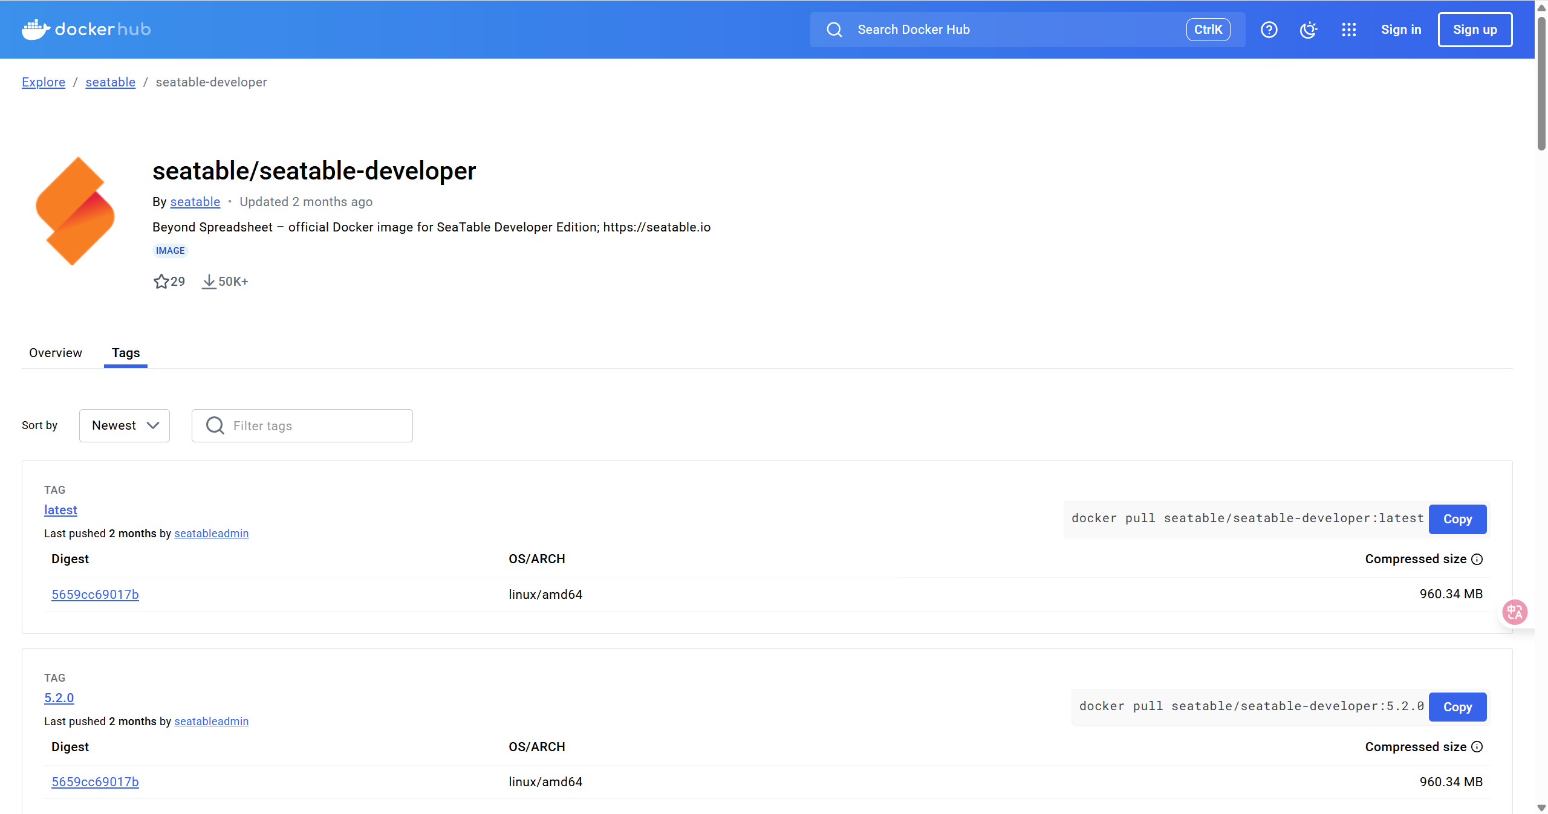The height and width of the screenshot is (814, 1548).
Task: Select the Tags tab
Action: [x=126, y=353]
